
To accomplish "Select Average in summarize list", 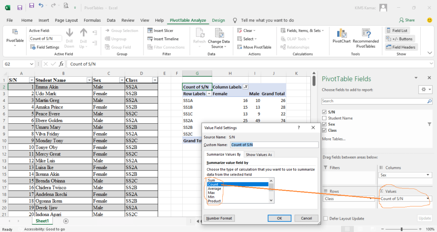I will [214, 188].
